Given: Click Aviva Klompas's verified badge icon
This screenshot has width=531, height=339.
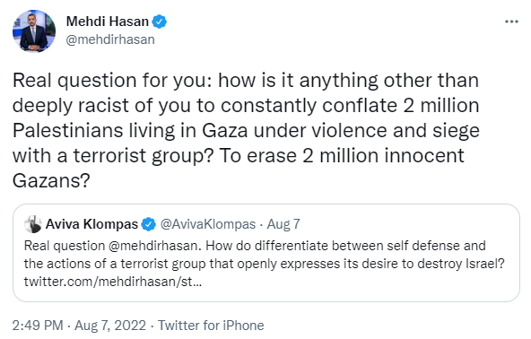Looking at the screenshot, I should pos(148,224).
